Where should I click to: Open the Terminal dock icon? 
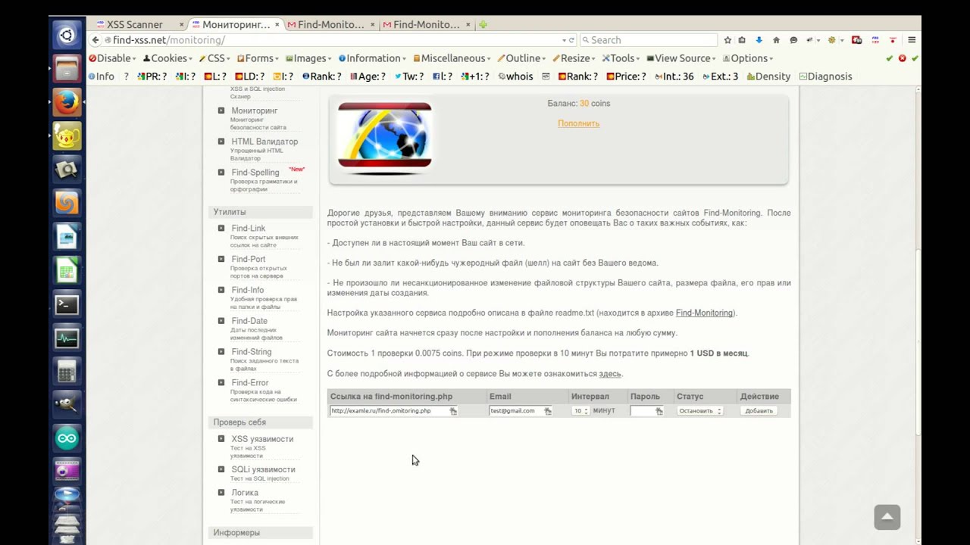(67, 304)
